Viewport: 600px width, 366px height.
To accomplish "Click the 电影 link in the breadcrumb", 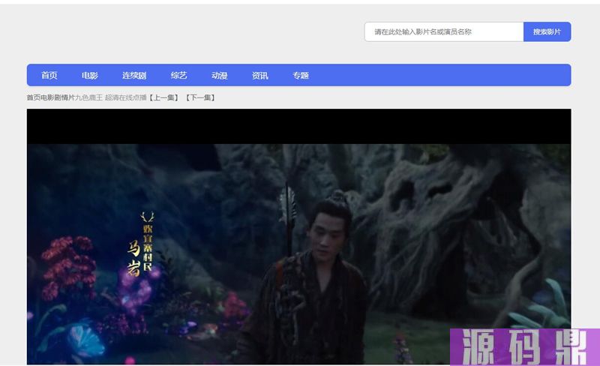I will tap(47, 97).
